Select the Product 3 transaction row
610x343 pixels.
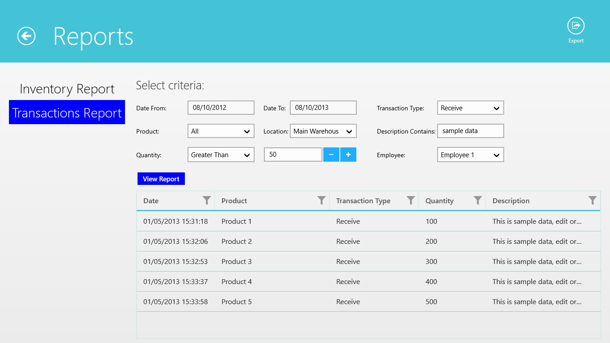(368, 262)
